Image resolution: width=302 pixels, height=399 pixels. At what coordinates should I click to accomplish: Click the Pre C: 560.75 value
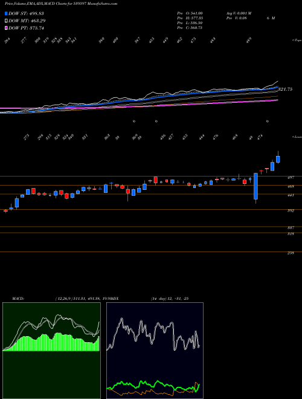190,28
